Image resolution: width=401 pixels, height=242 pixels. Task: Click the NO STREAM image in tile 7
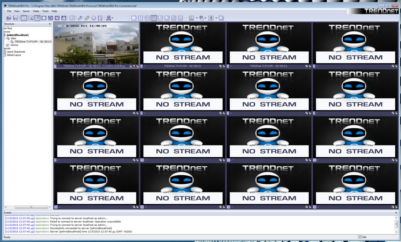269,90
